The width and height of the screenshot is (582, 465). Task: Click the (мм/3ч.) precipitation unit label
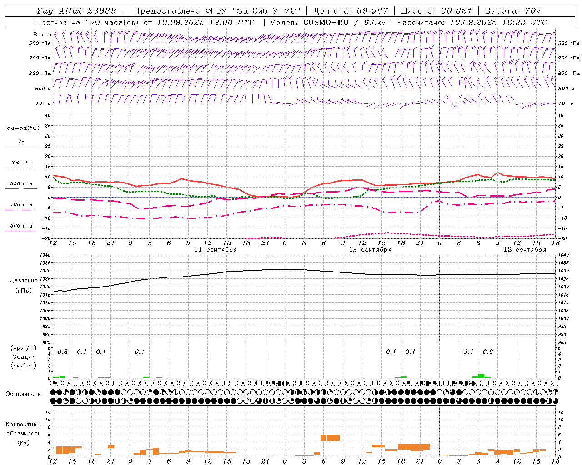click(23, 348)
